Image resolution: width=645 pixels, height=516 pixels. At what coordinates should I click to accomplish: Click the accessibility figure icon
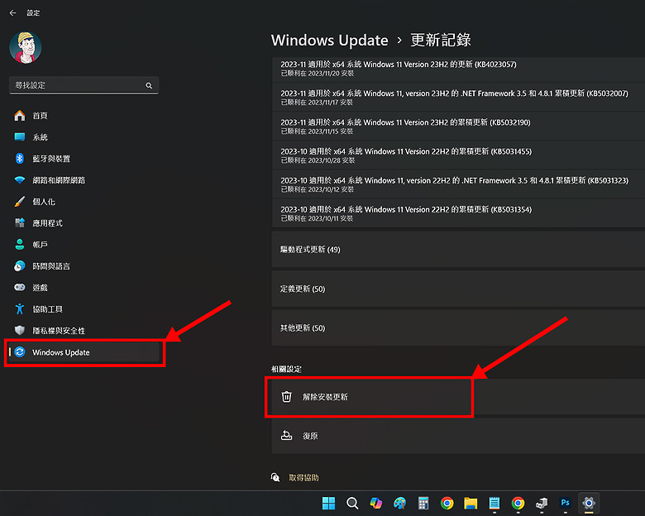click(x=19, y=309)
